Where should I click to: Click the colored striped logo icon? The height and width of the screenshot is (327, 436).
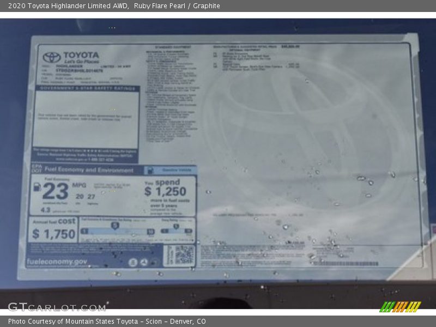pos(400,307)
